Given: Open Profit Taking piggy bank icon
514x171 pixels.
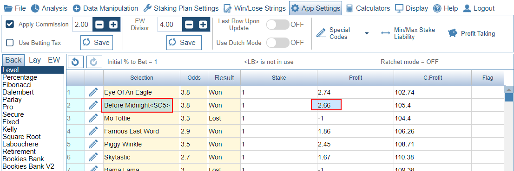Looking at the screenshot, I should pyautogui.click(x=453, y=33).
